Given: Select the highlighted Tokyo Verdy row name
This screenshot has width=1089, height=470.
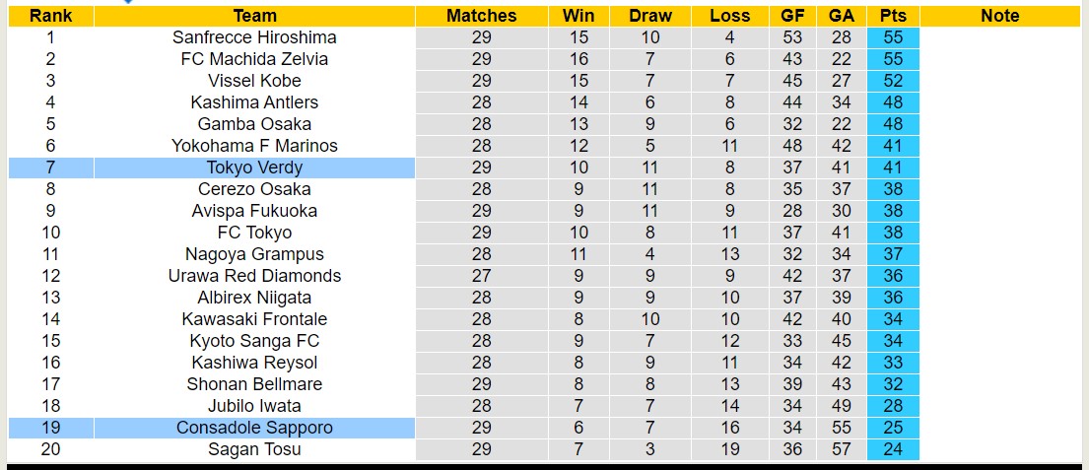Looking at the screenshot, I should point(254,168).
